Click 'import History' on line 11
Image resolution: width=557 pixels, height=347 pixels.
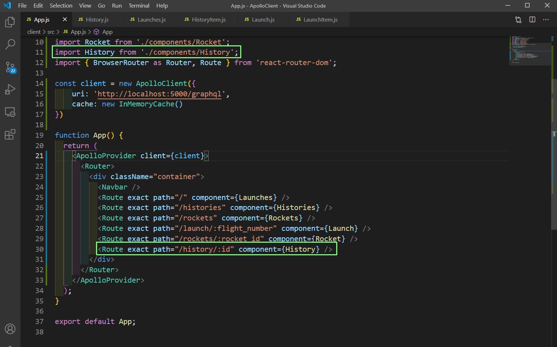85,52
